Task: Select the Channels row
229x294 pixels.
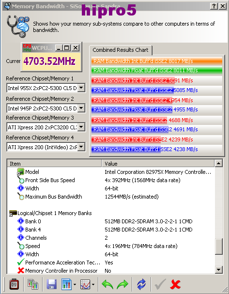Action: tap(110, 238)
